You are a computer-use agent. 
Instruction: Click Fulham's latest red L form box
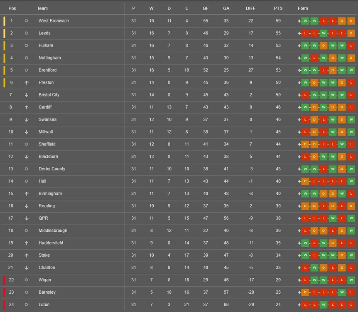pos(351,45)
